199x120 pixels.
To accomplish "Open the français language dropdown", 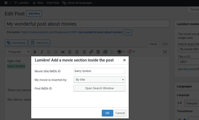I will click(x=192, y=103).
